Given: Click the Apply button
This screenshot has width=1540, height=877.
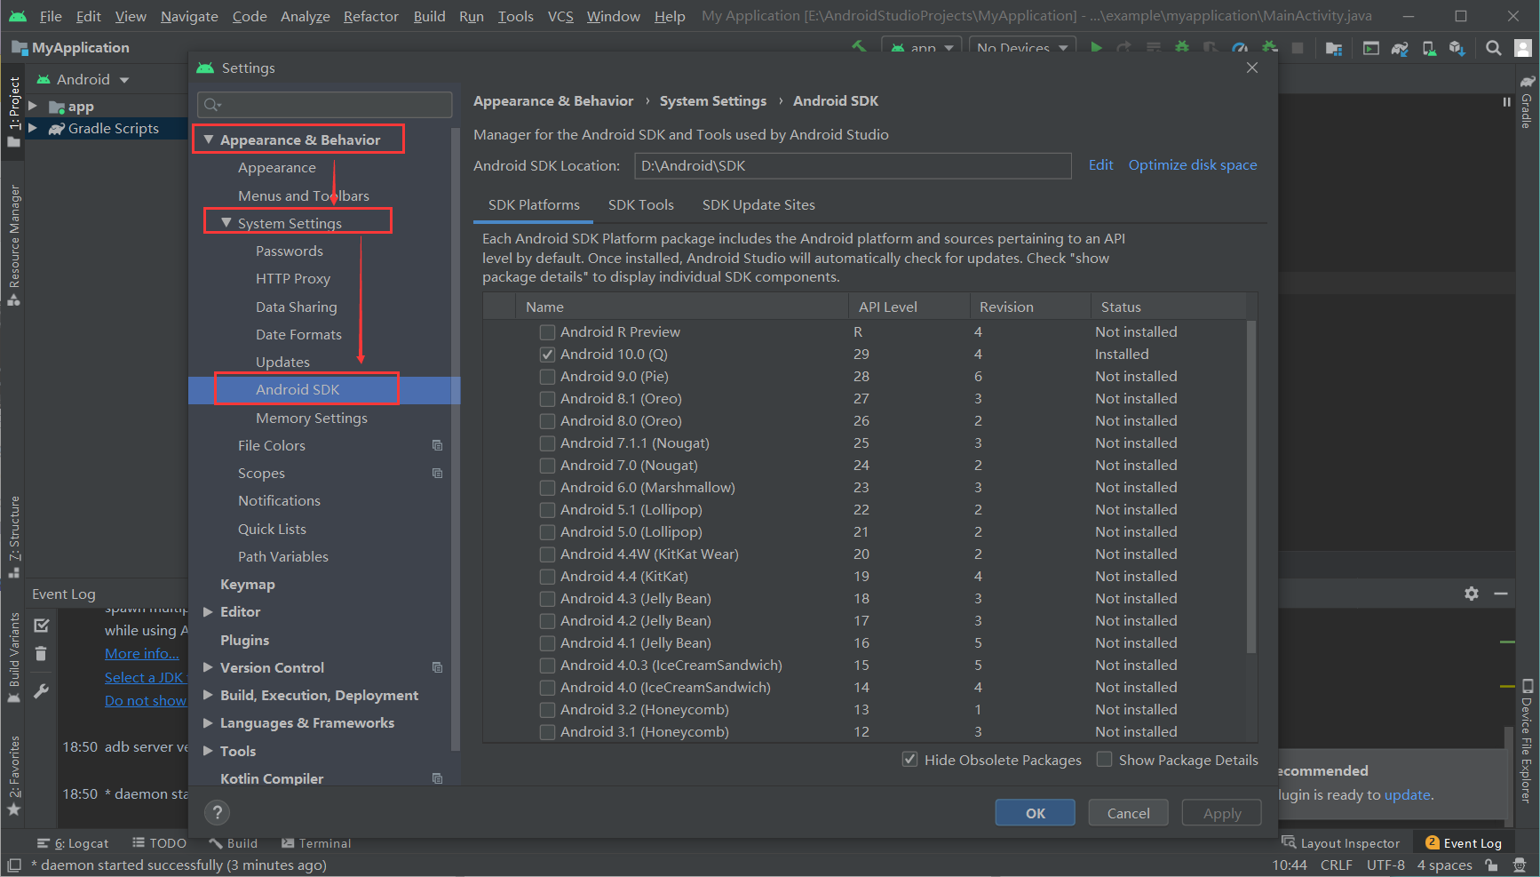Looking at the screenshot, I should (1220, 812).
